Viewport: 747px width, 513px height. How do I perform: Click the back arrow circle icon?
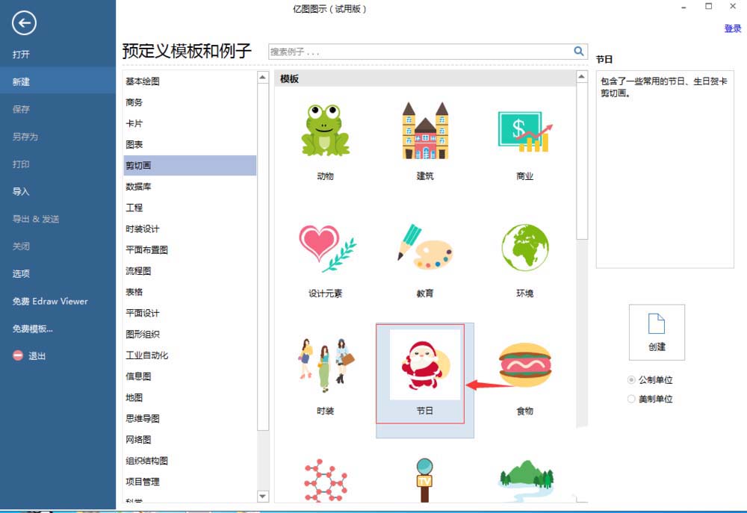25,23
